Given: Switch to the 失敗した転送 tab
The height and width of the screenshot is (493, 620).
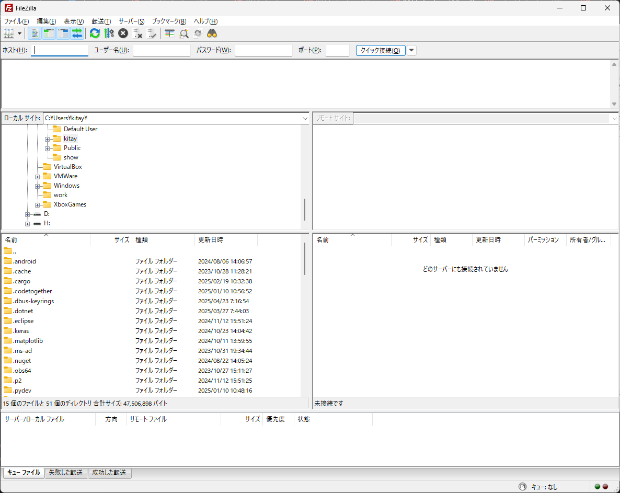Looking at the screenshot, I should (x=66, y=473).
